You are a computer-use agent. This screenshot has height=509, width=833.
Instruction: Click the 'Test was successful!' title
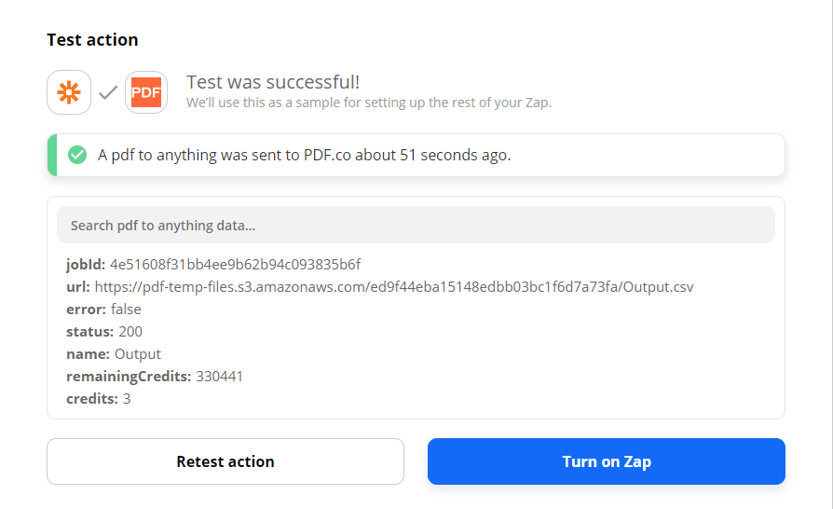click(273, 82)
